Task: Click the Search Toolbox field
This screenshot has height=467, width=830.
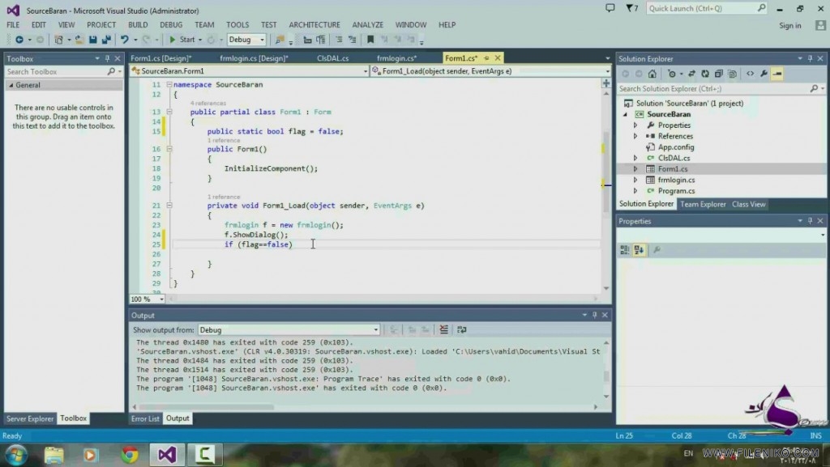Action: [63, 71]
